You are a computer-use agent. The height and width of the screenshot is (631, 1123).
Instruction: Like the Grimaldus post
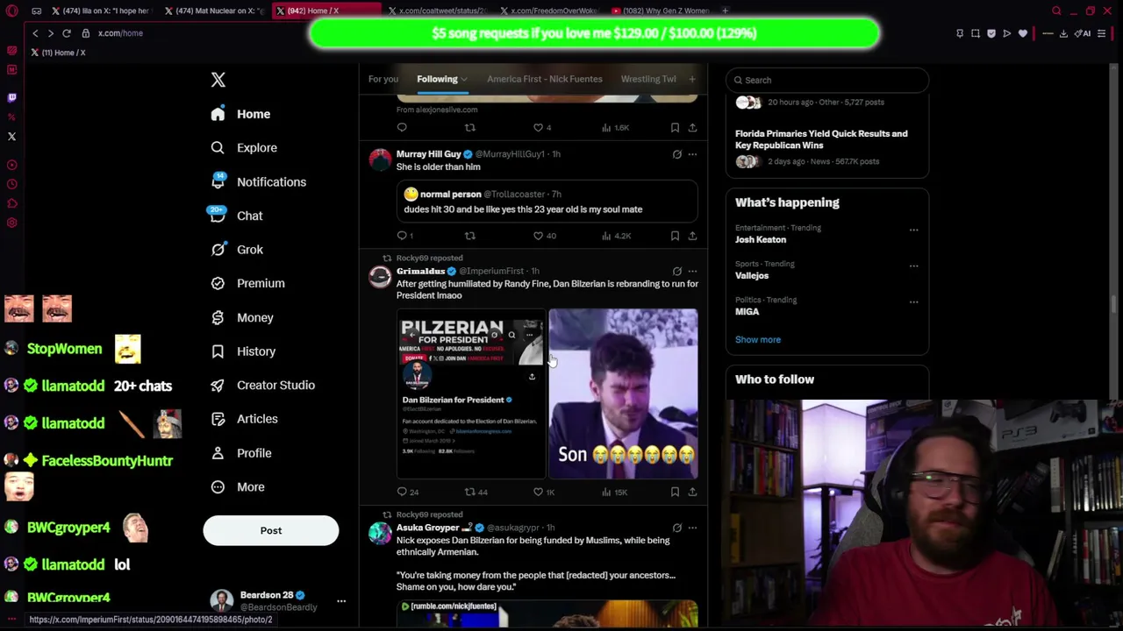point(544,493)
